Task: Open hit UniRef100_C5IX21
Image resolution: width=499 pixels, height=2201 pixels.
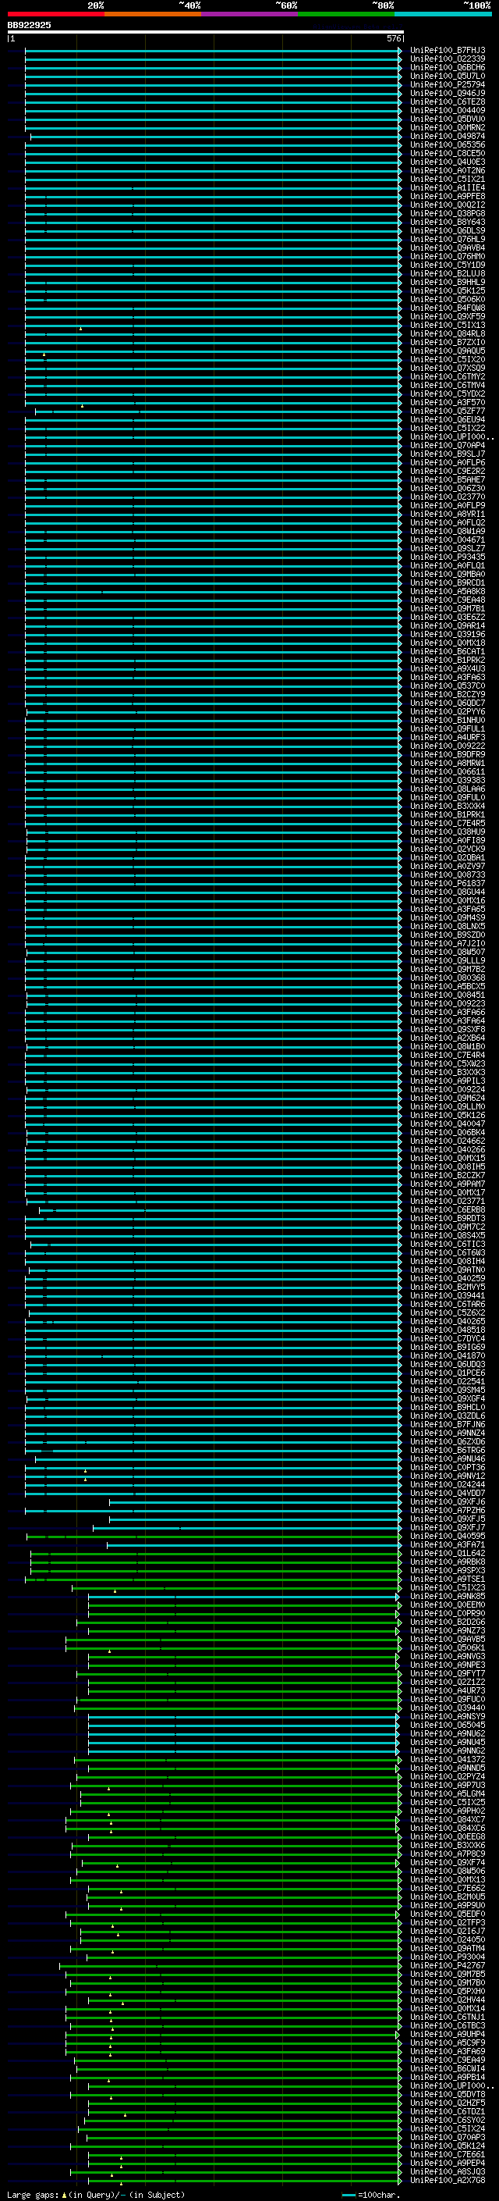Action: [447, 180]
